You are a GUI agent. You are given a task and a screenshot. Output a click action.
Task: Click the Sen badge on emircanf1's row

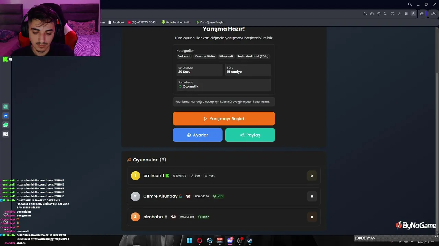[x=195, y=176]
